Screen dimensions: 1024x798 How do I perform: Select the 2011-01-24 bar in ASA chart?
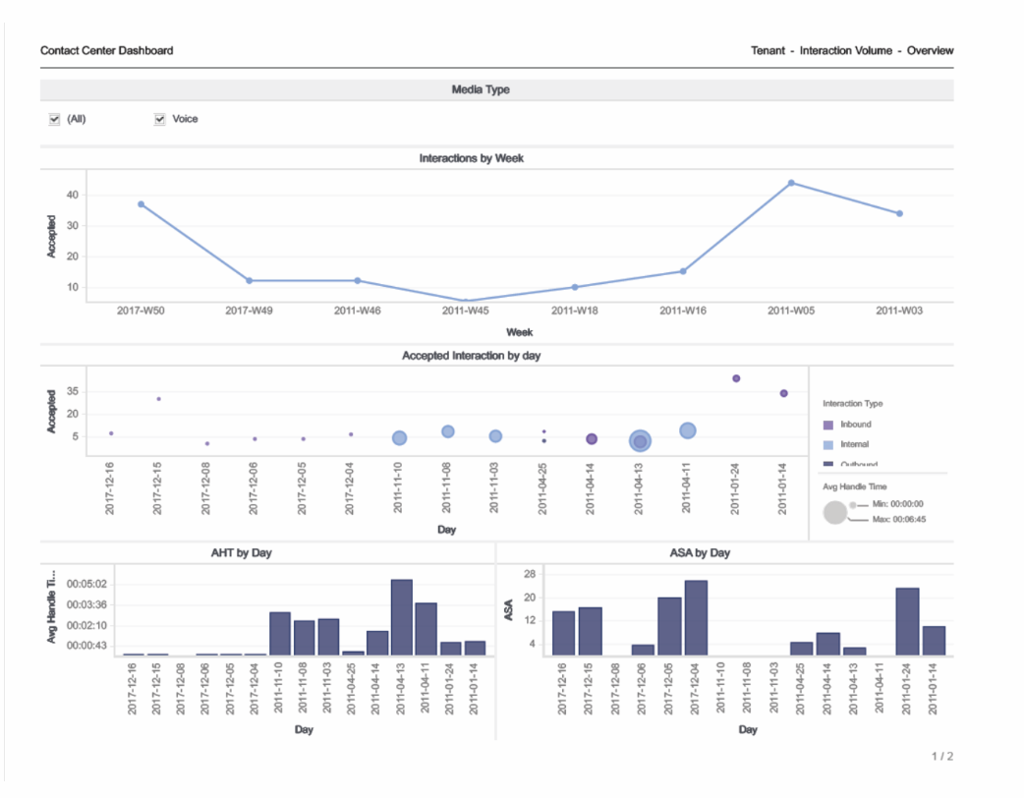coord(907,622)
